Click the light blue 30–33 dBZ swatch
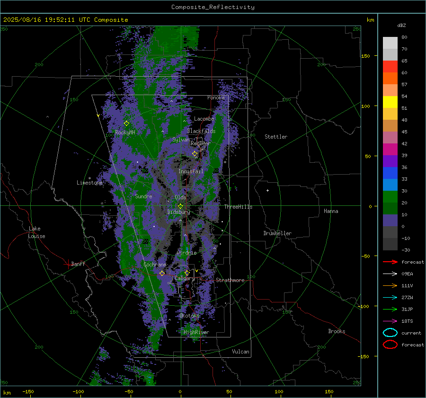 click(x=390, y=185)
